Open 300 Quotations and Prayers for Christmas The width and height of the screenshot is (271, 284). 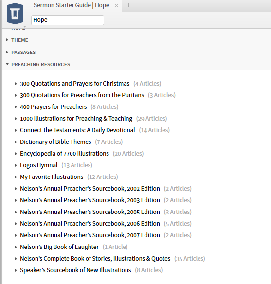pos(74,84)
